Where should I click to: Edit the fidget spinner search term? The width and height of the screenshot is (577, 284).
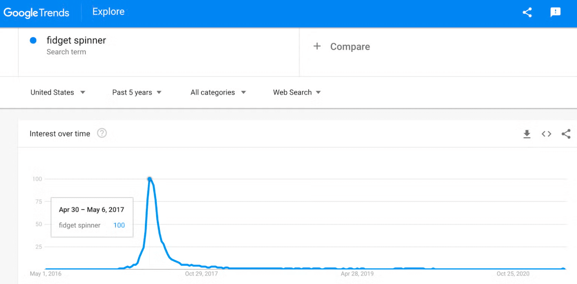tap(76, 40)
